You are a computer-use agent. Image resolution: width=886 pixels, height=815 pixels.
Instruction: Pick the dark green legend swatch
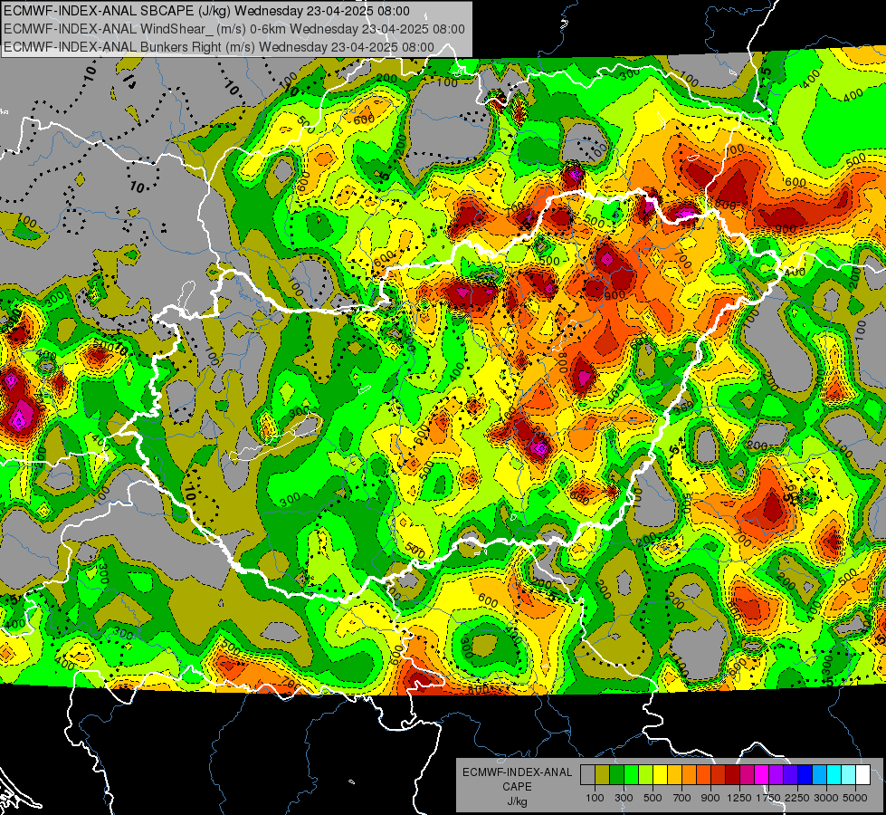[616, 775]
